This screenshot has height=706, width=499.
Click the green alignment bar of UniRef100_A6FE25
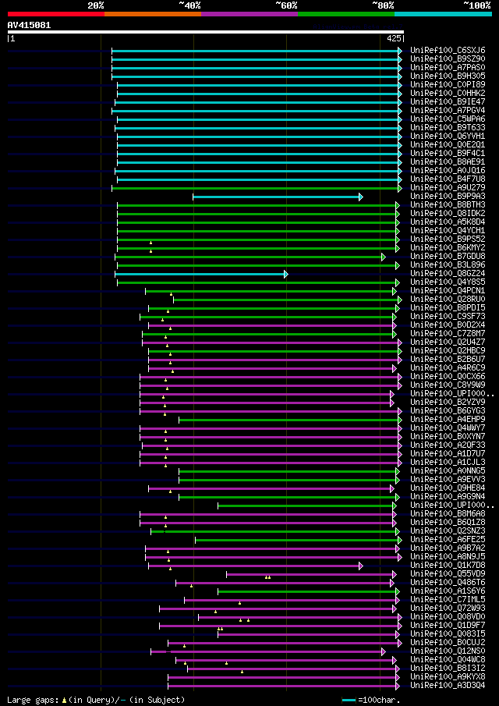[299, 540]
